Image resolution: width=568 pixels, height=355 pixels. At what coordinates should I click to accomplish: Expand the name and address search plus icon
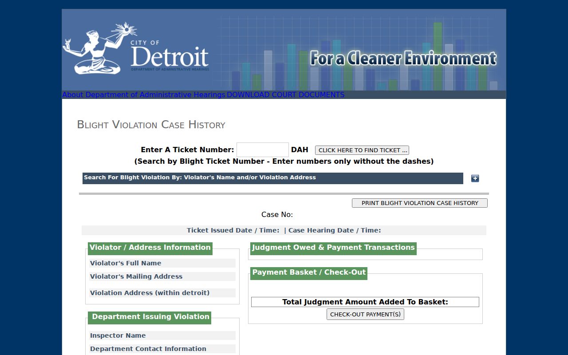pos(475,178)
